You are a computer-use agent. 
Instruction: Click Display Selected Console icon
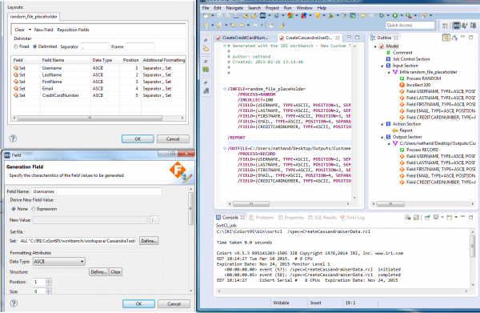point(436,217)
